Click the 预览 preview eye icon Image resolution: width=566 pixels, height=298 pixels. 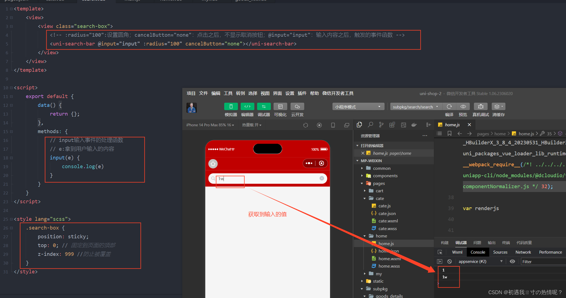point(463,107)
